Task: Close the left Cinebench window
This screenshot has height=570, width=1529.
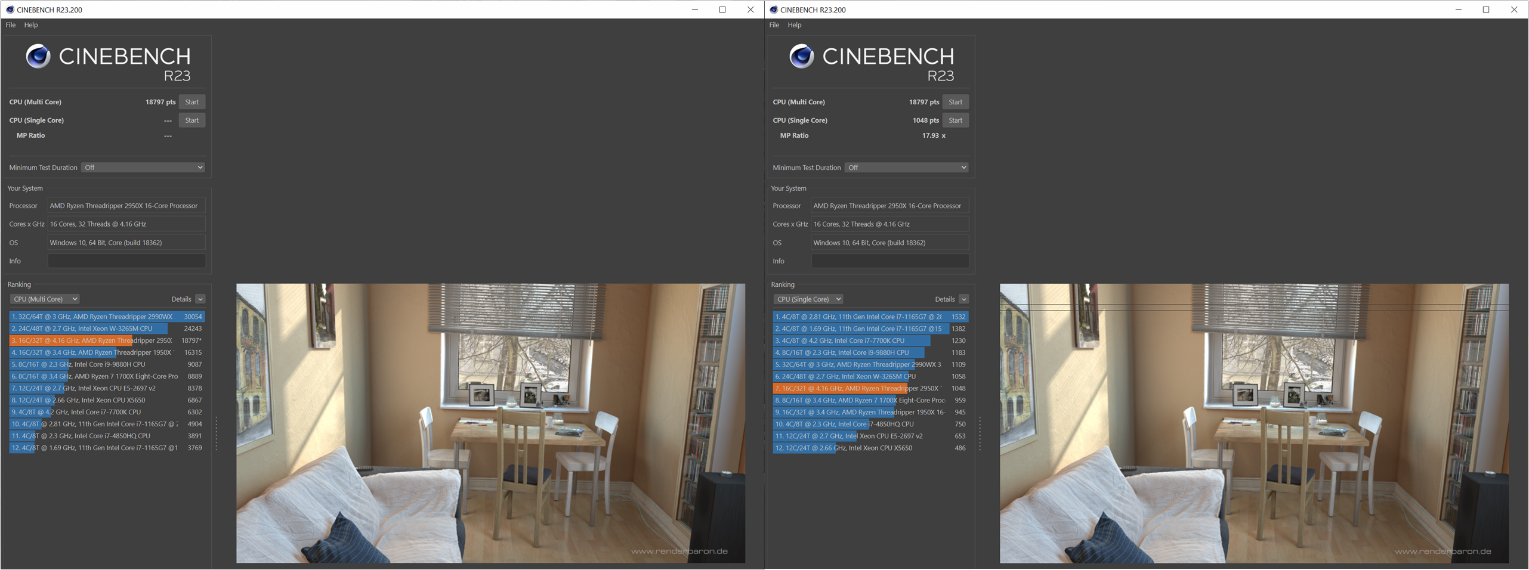Action: [x=750, y=10]
